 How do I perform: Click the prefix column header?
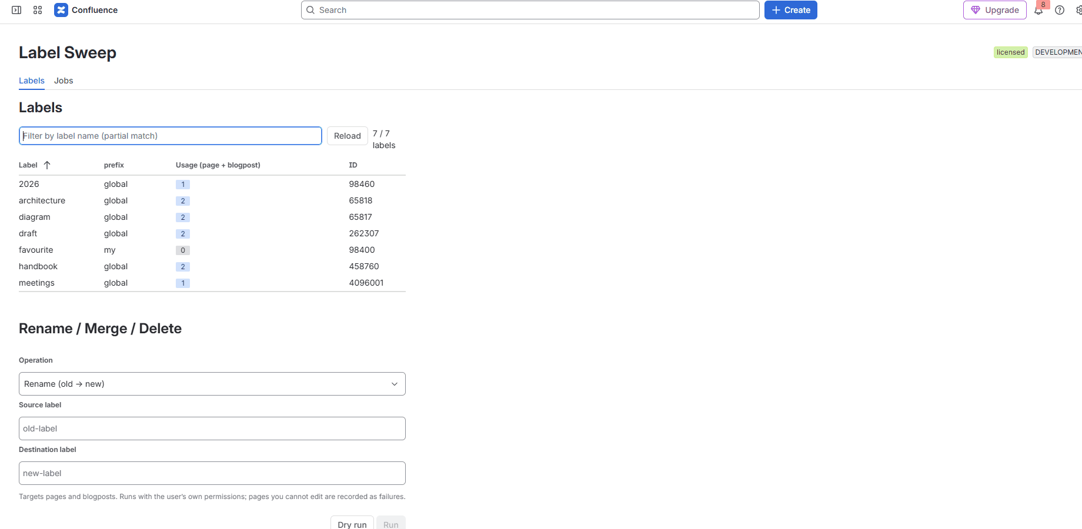coord(114,165)
